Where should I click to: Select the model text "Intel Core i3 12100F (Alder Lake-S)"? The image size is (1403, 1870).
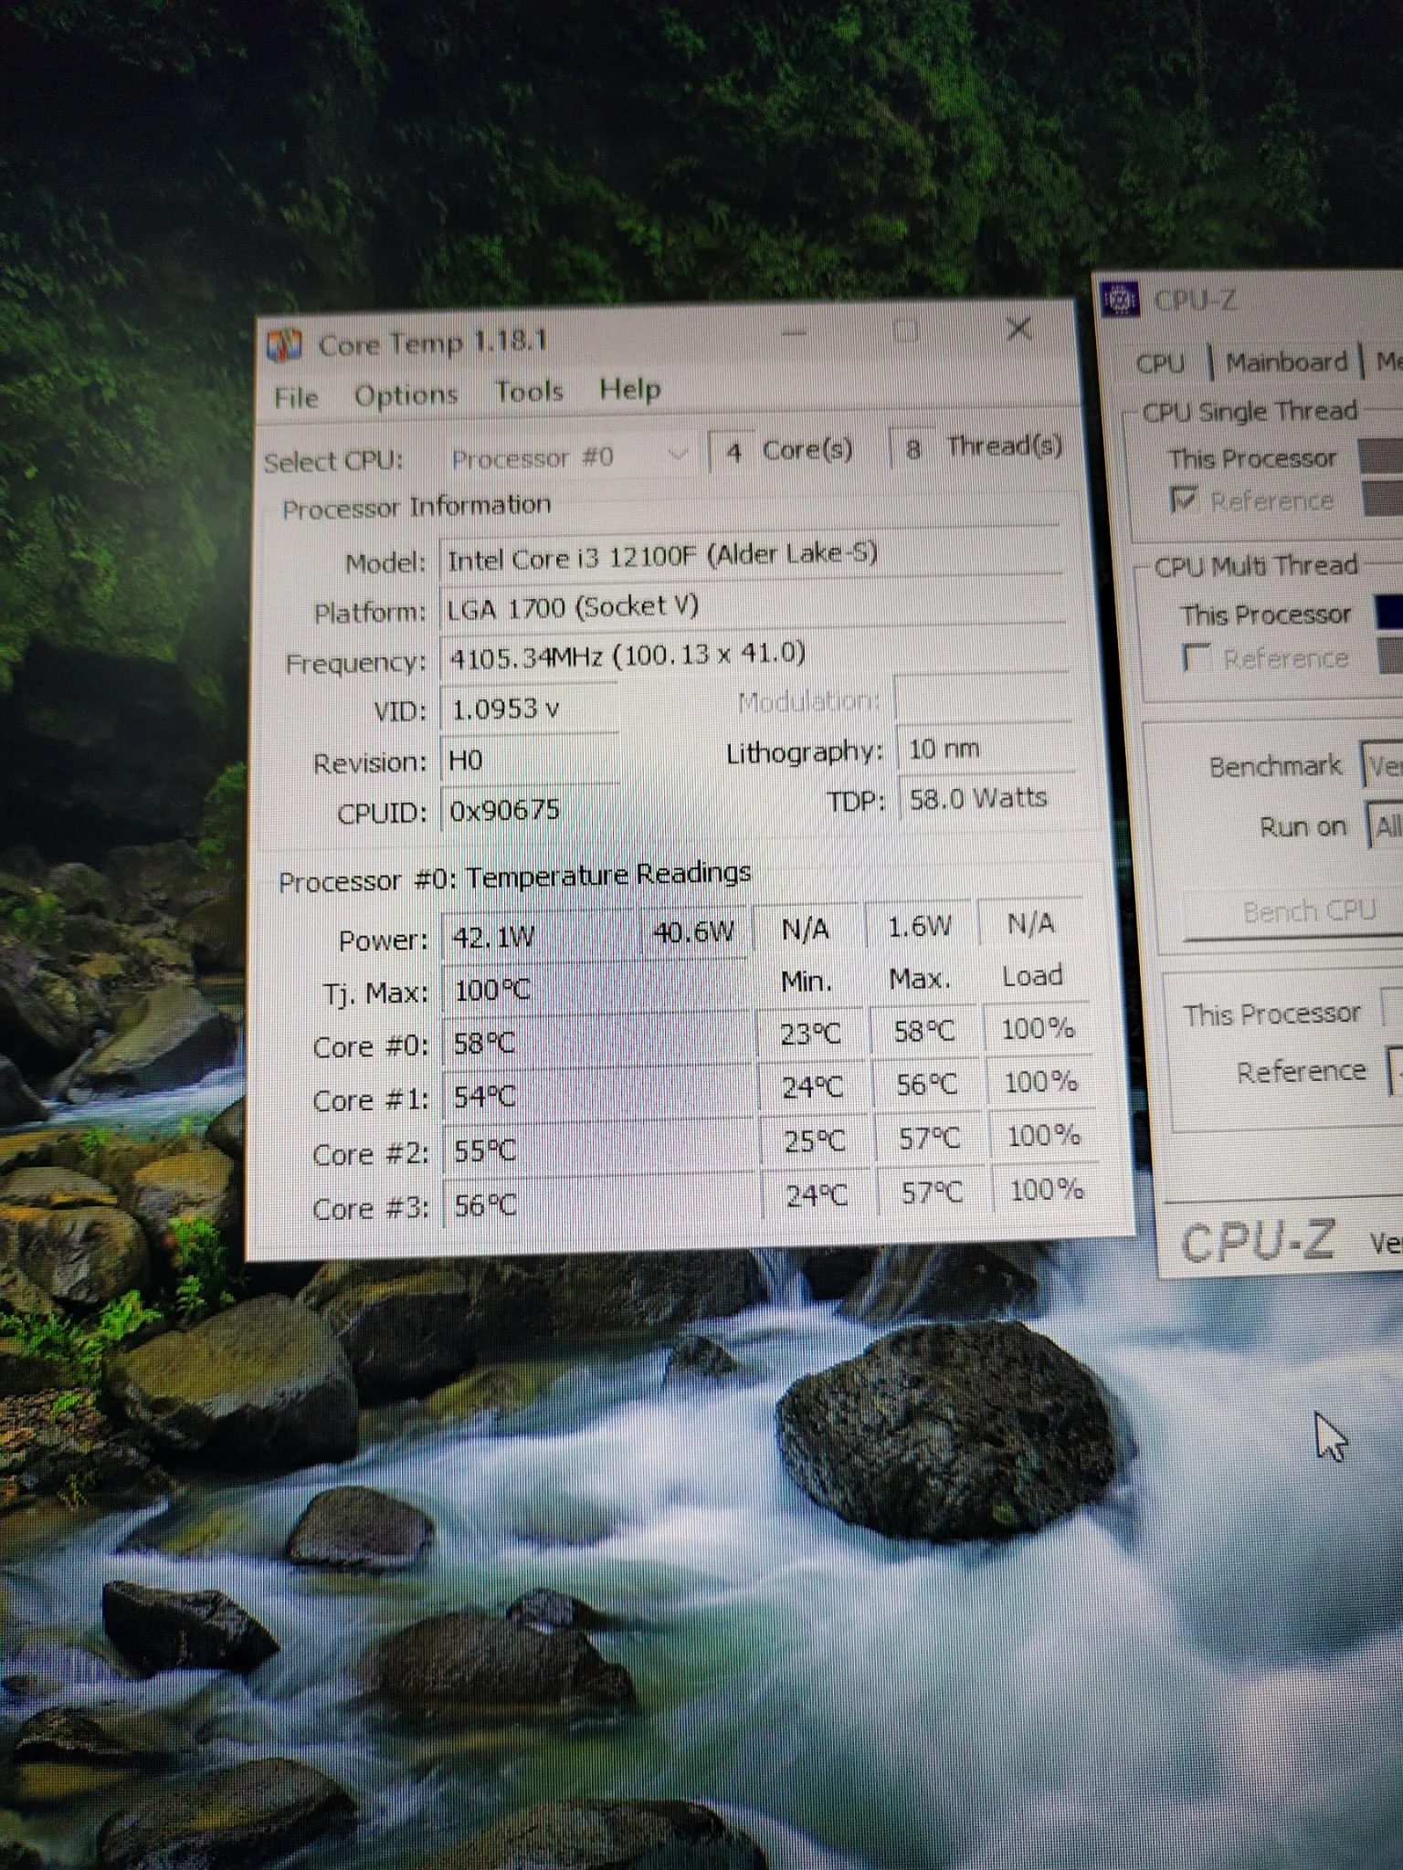tap(663, 555)
